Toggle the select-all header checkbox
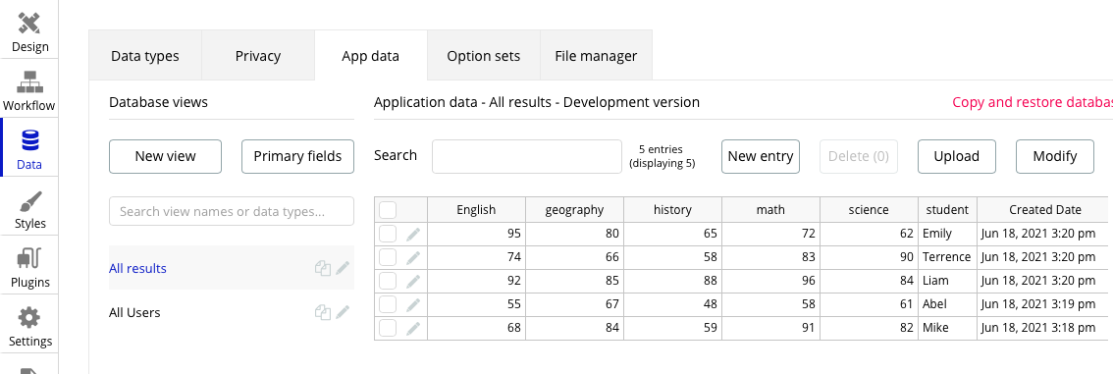Viewport: 1113px width, 374px height. coord(388,210)
